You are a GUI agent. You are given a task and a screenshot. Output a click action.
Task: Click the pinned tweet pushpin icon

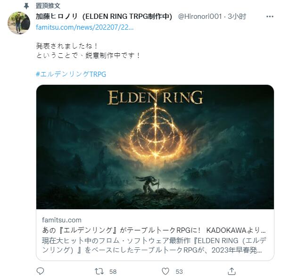click(x=26, y=6)
